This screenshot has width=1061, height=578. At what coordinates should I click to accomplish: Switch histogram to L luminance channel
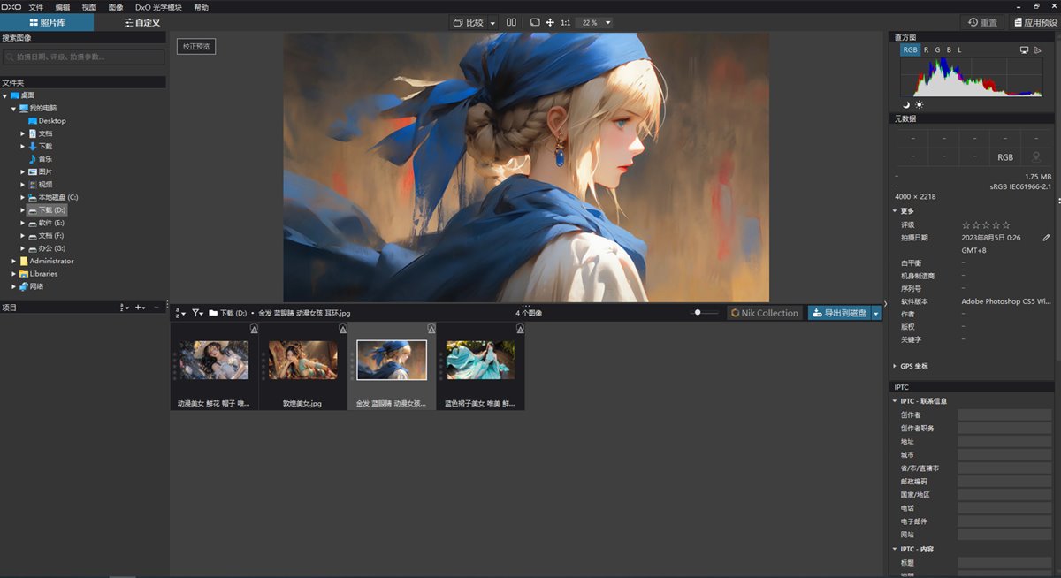pyautogui.click(x=959, y=50)
